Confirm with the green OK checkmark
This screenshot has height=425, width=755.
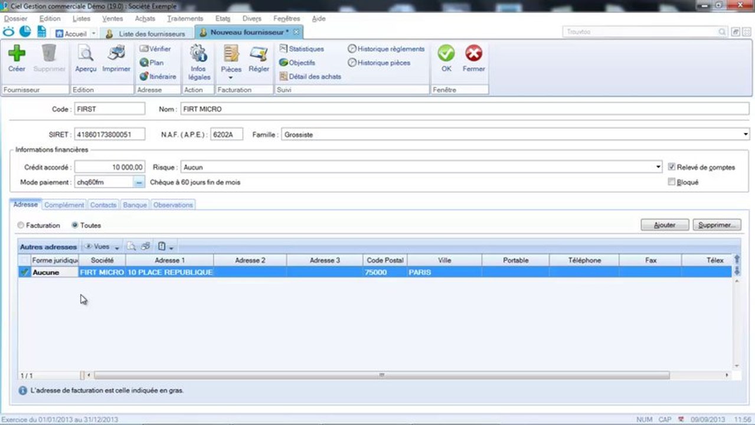(446, 54)
